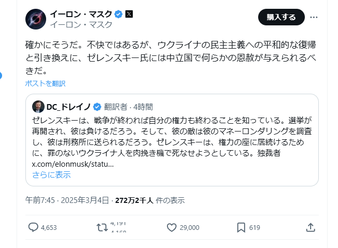This screenshot has width=338, height=248.
Task: Click the verified badge next to DC_ドレイノ
Action: pyautogui.click(x=96, y=107)
